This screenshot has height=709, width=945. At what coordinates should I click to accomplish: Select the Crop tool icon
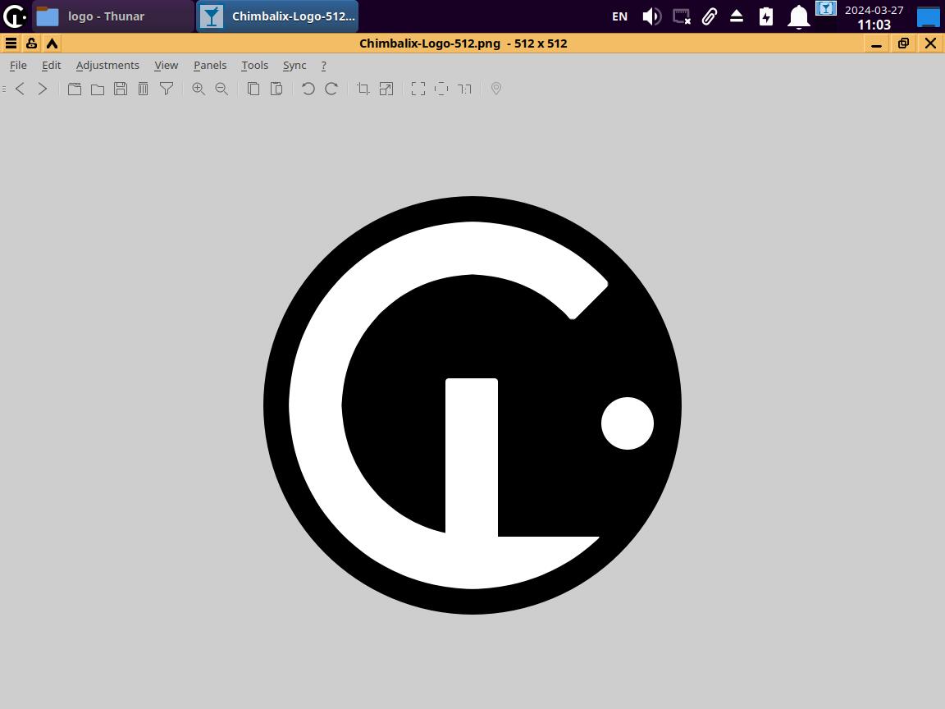(x=363, y=89)
